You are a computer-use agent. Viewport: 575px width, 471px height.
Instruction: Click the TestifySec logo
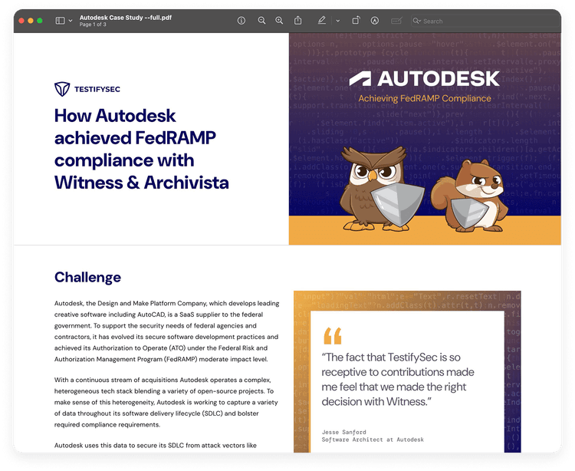[x=87, y=89]
